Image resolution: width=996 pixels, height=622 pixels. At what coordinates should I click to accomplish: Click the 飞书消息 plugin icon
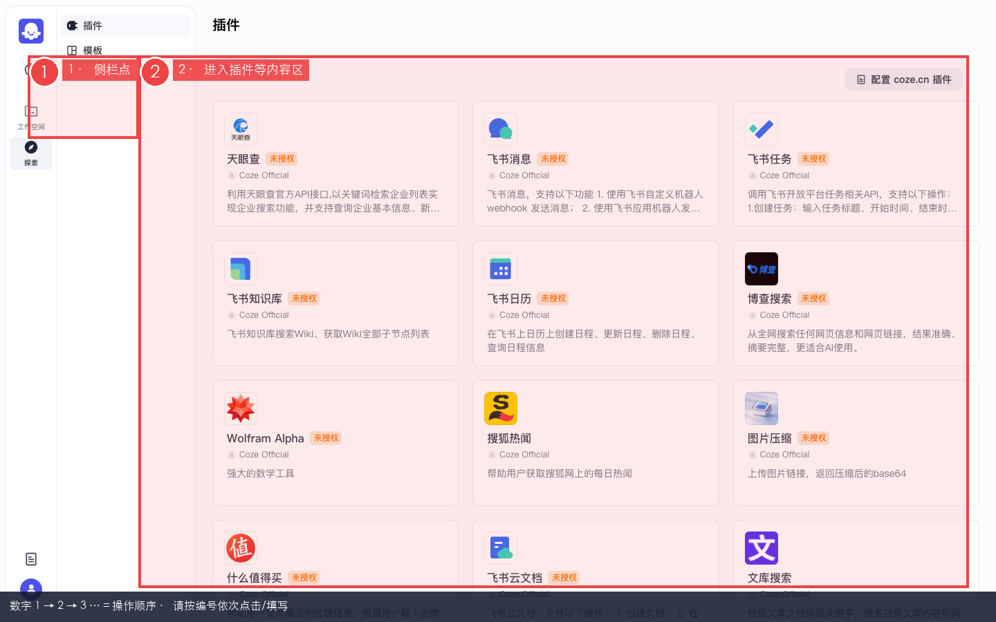[501, 129]
